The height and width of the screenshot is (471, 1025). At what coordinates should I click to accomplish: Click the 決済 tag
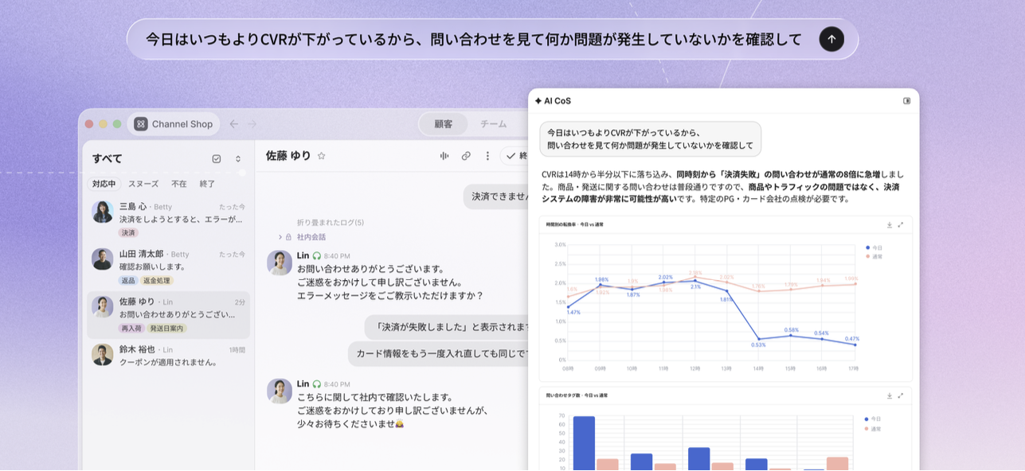tap(128, 233)
